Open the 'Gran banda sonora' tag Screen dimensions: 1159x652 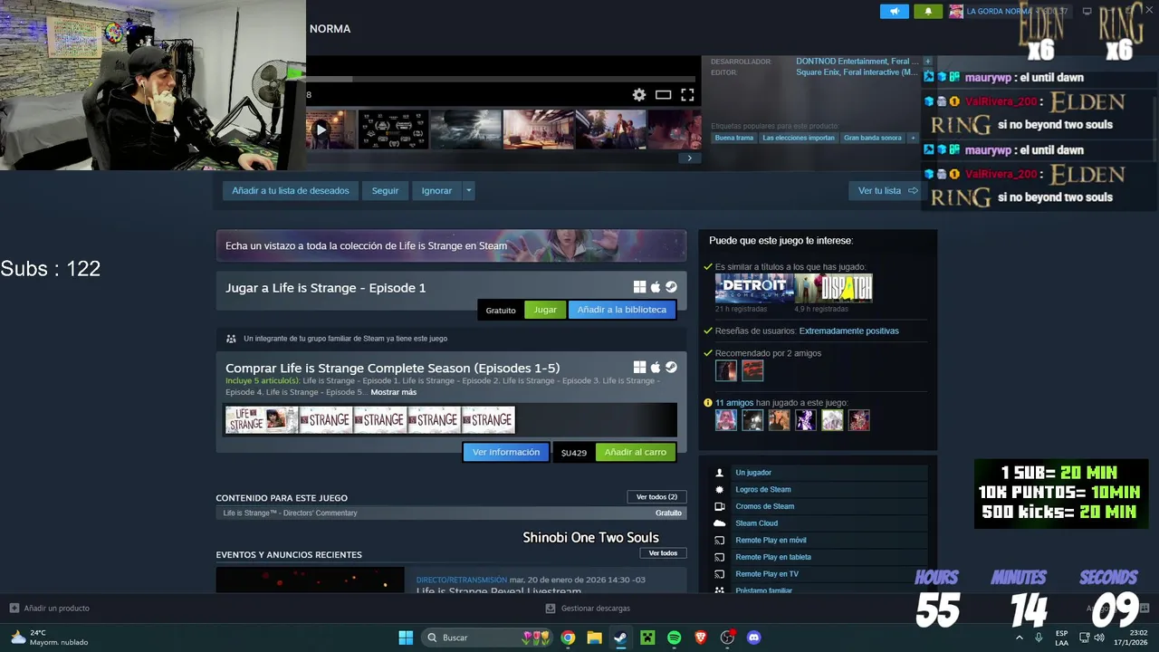[x=873, y=138]
